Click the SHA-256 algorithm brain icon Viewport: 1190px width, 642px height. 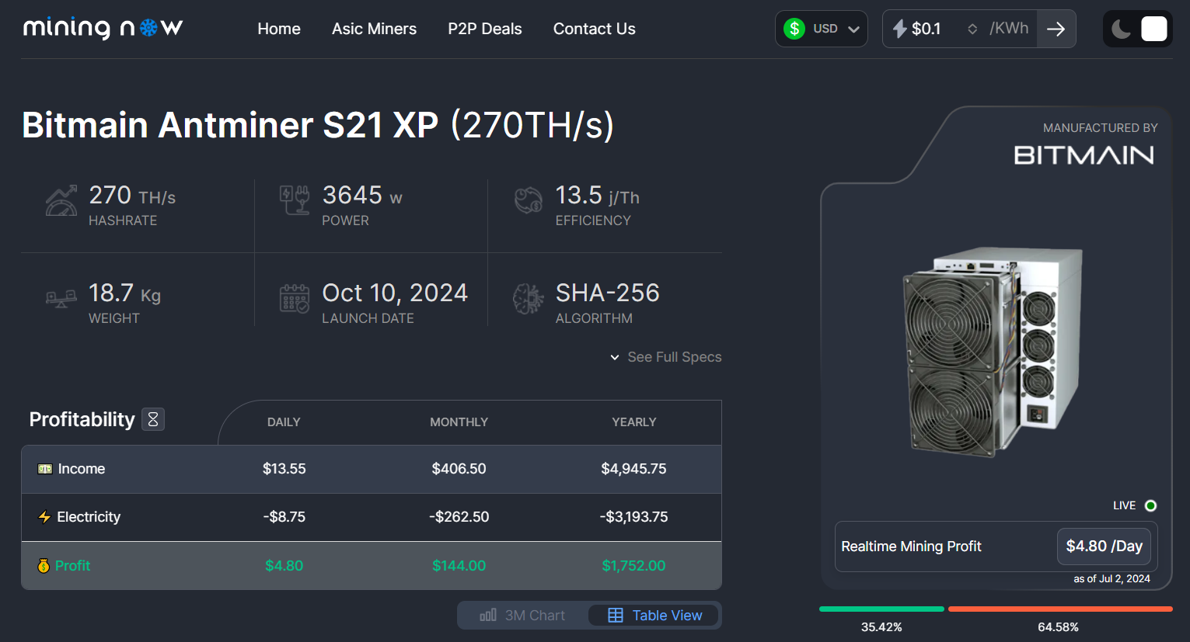(x=529, y=298)
